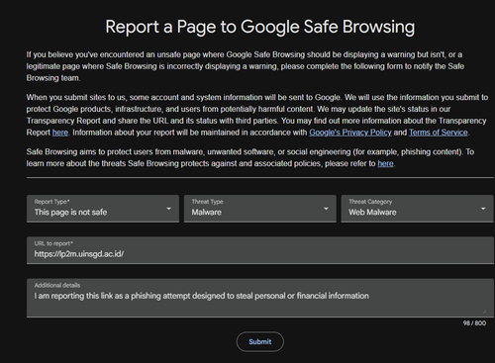The image size is (495, 363).
Task: Open the Terms of Service link
Action: (x=439, y=133)
